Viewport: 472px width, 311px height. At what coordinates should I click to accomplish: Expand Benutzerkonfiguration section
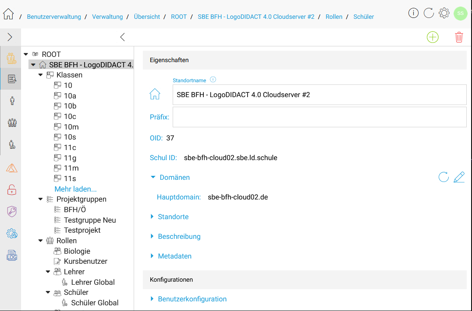[x=152, y=299]
